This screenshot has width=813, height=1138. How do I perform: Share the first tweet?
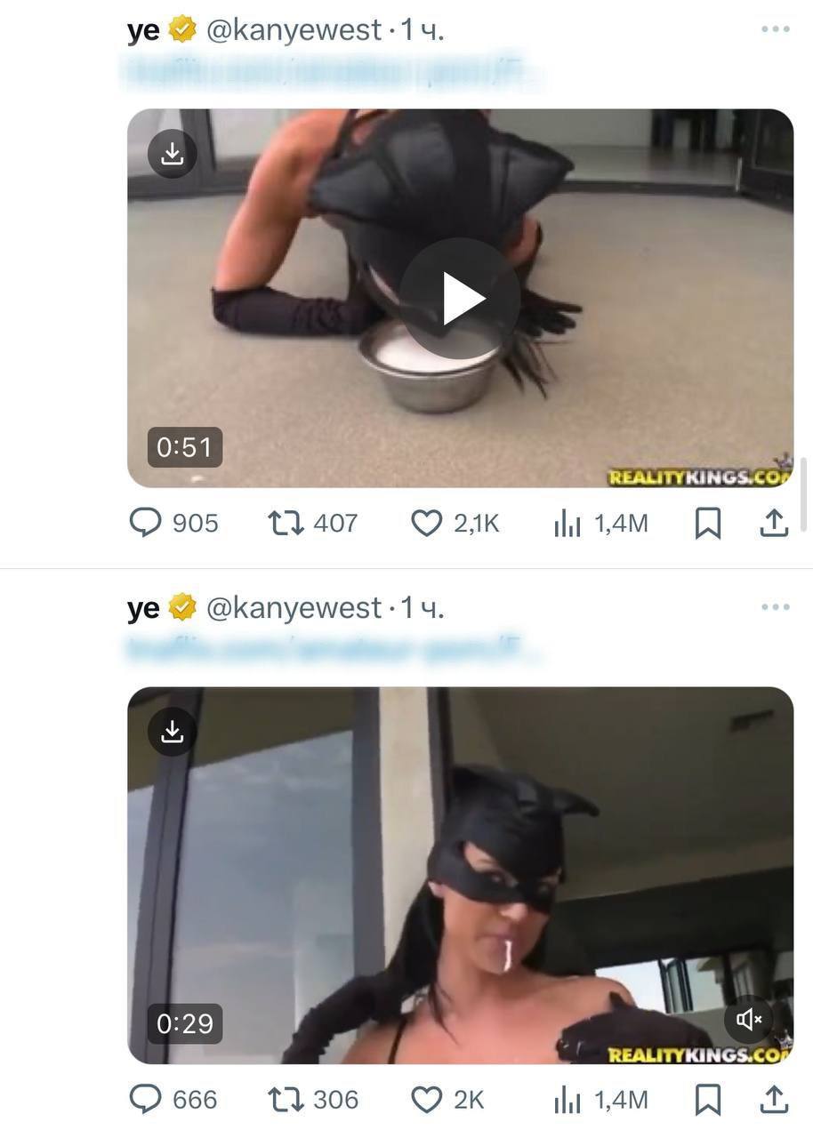click(x=774, y=523)
